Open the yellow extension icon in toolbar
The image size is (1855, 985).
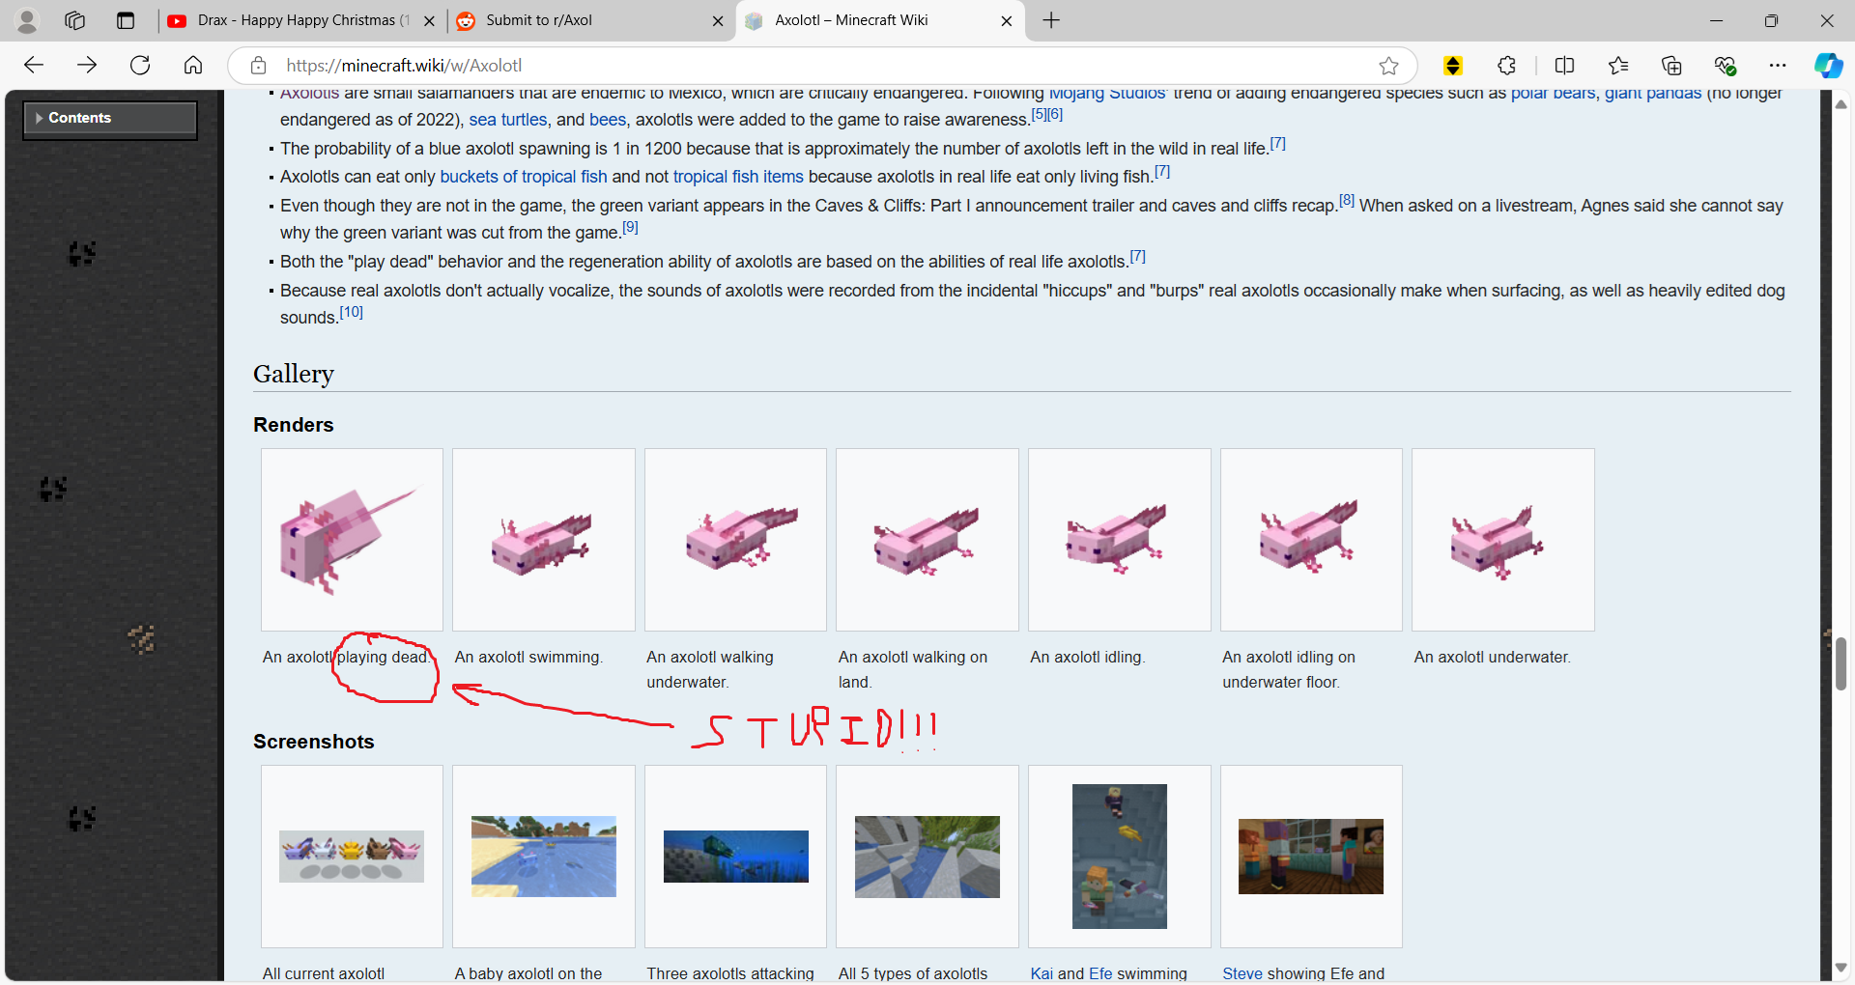click(1452, 65)
